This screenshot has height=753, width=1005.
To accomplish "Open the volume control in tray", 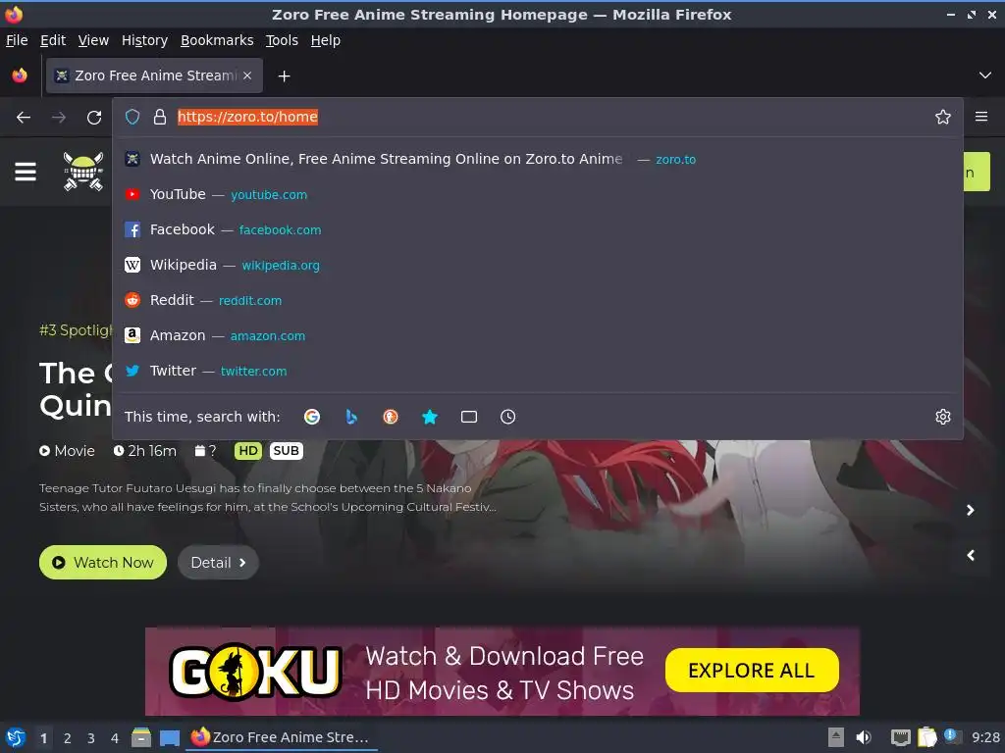I will tap(864, 737).
